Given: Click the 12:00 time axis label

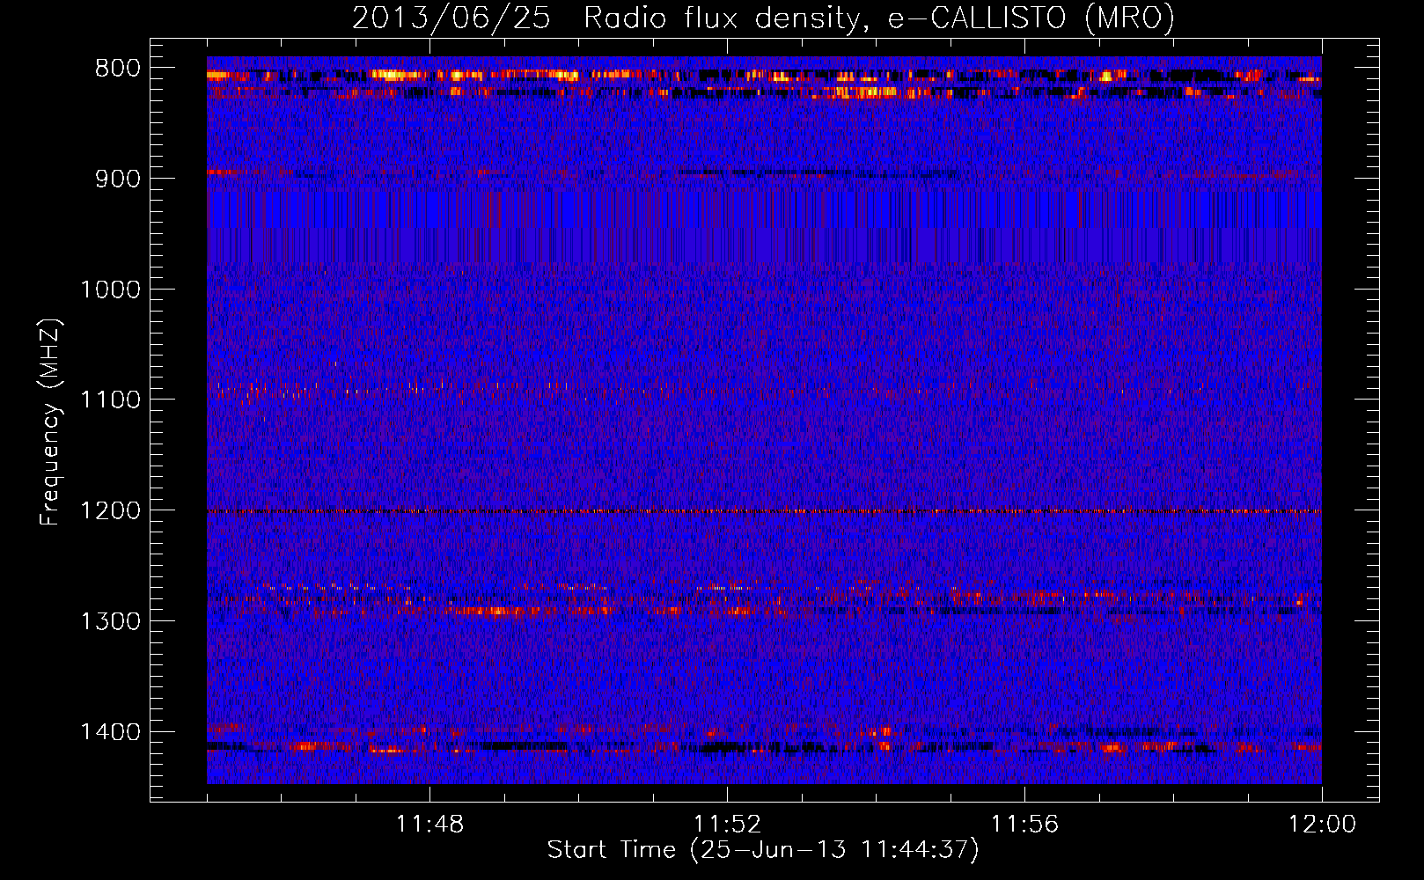Looking at the screenshot, I should pyautogui.click(x=1322, y=825).
